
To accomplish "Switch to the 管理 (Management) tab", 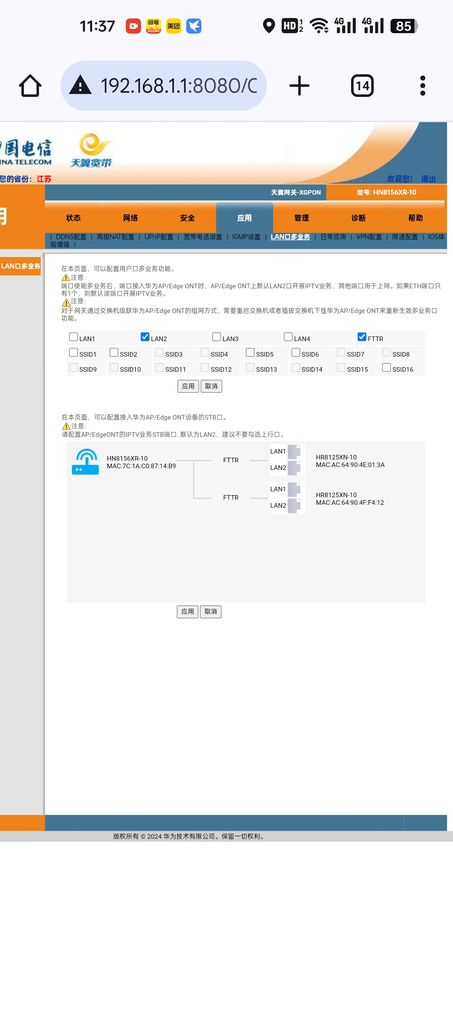I will (x=302, y=218).
